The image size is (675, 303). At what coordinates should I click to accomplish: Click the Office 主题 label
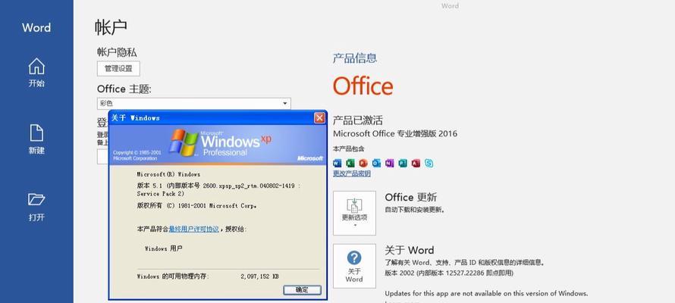tap(124, 89)
